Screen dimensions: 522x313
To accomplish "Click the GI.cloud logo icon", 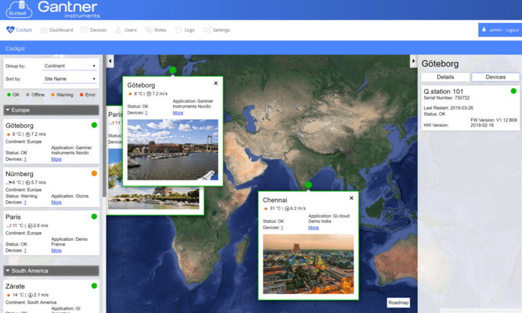I will point(19,9).
